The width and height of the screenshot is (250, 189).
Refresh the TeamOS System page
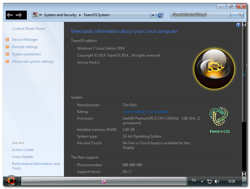coord(160,15)
